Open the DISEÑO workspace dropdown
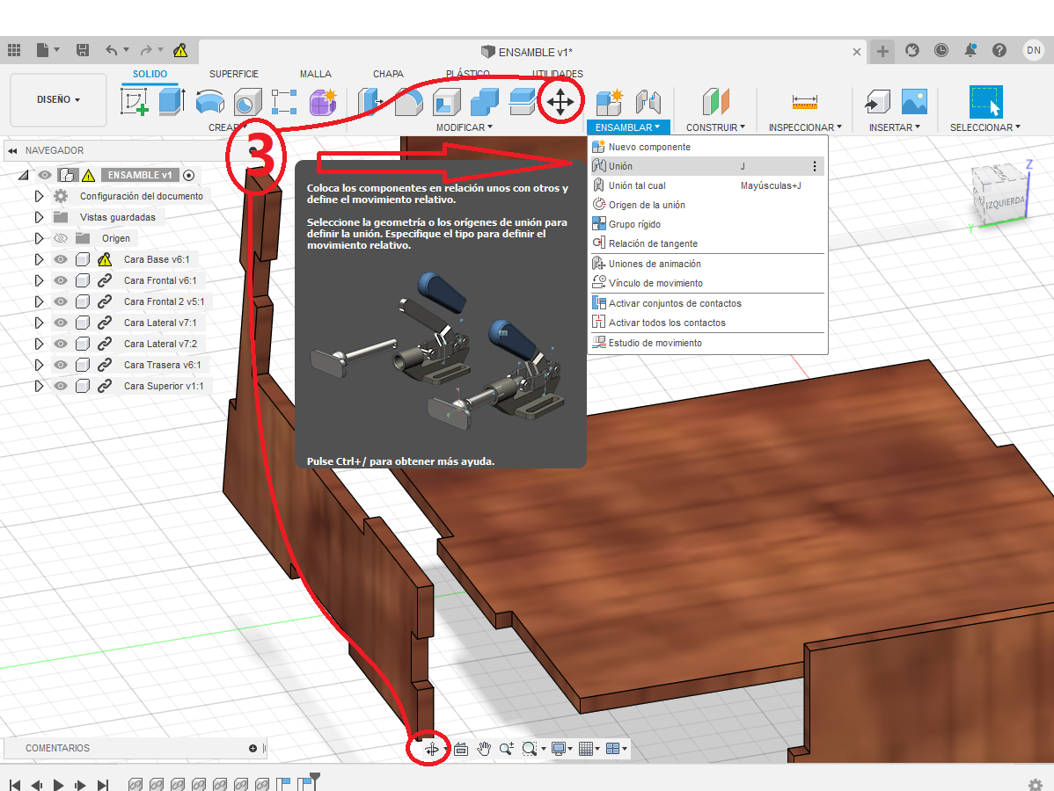Image resolution: width=1054 pixels, height=791 pixels. [x=58, y=99]
